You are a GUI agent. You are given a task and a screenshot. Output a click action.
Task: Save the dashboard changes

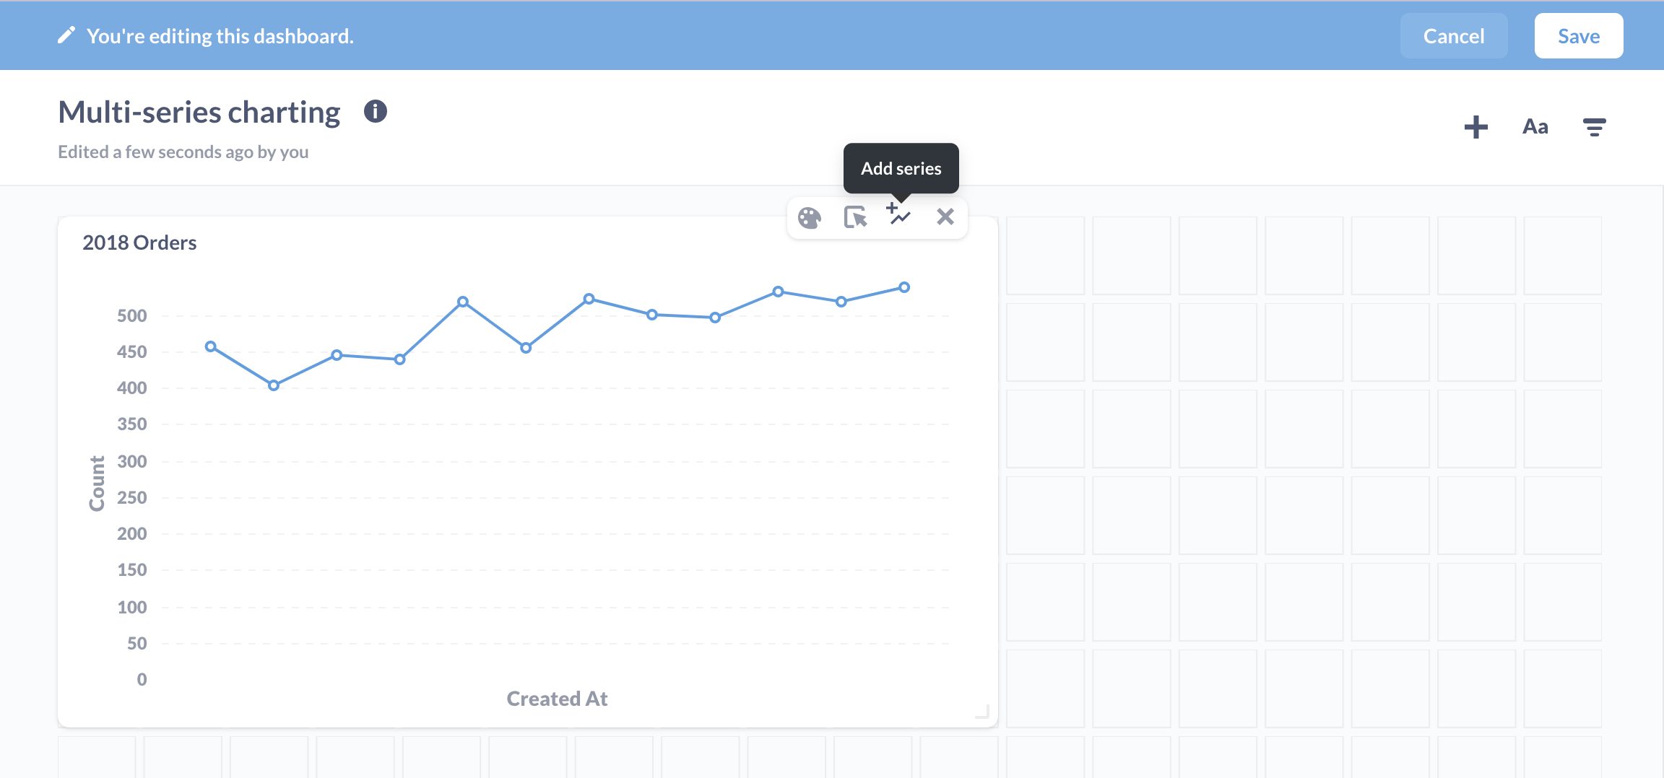click(1578, 36)
